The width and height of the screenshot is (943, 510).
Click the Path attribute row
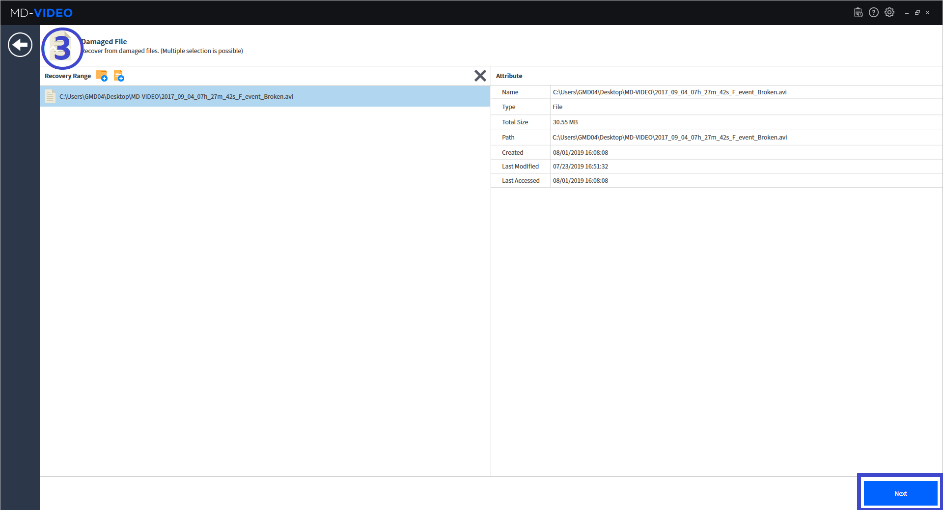click(508, 137)
